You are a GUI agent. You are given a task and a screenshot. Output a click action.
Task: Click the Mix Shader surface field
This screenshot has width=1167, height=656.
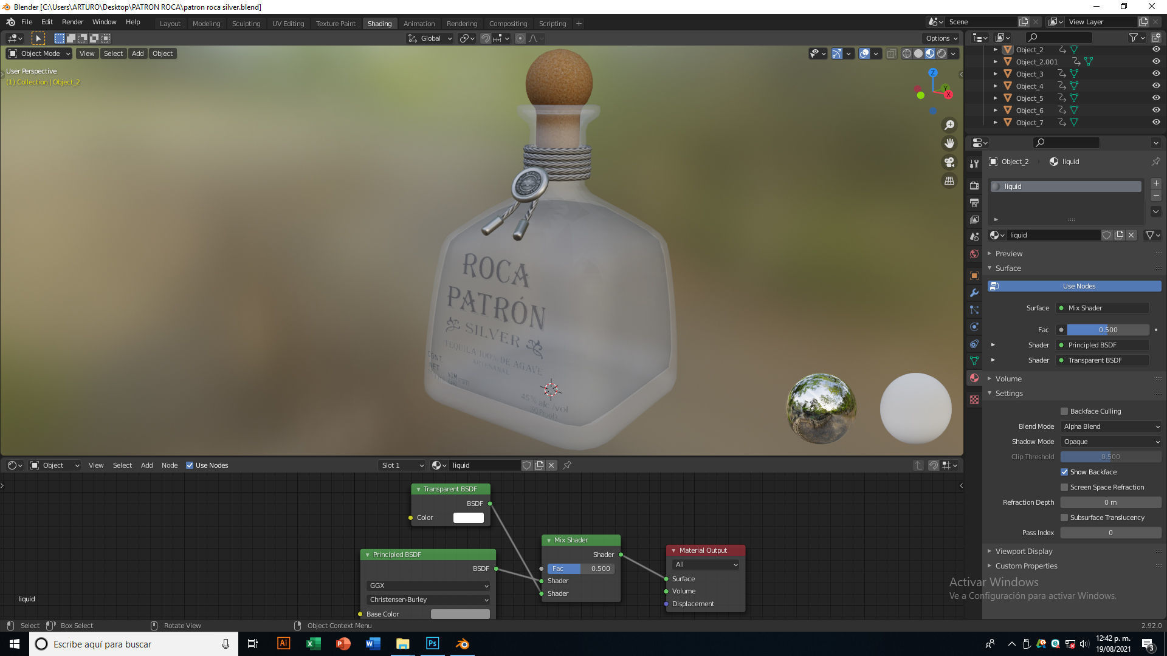pyautogui.click(x=1103, y=308)
